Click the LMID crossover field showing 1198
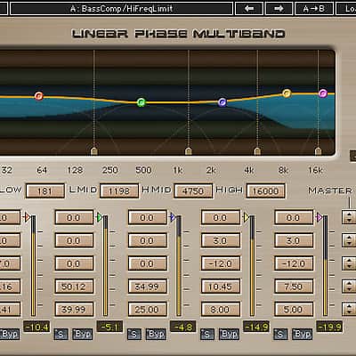Screen dimensions: 356x356 [x=119, y=191]
